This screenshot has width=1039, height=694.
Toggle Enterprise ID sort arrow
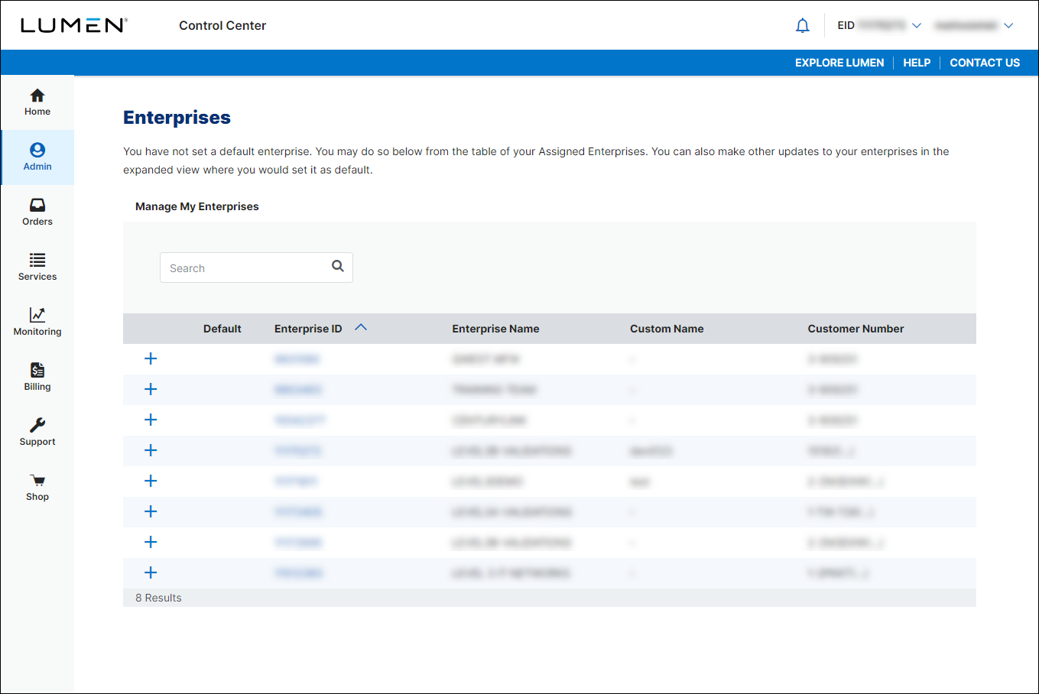pos(361,328)
